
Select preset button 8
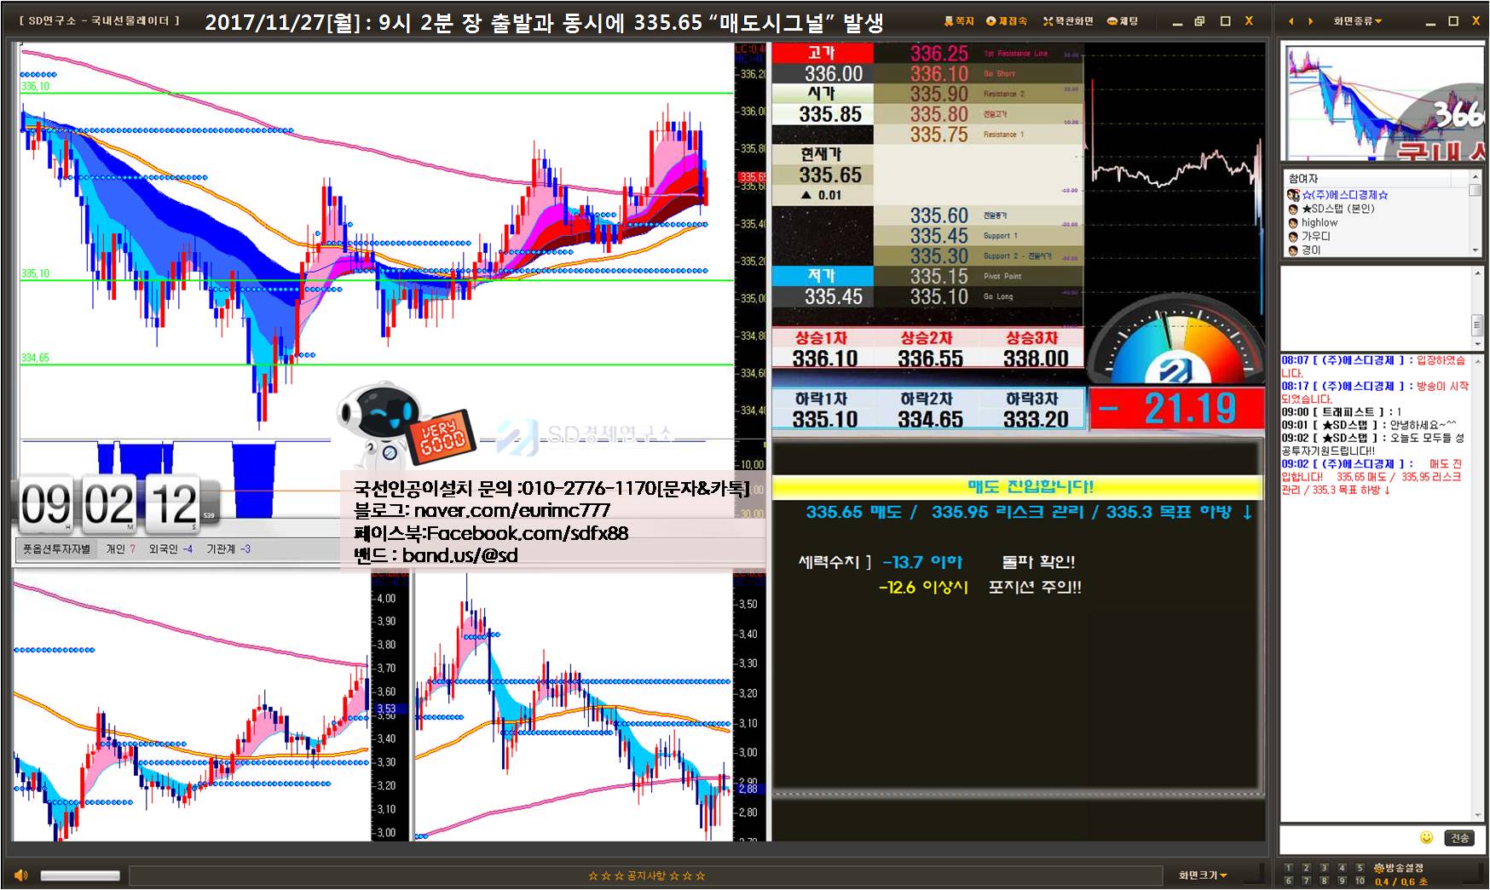tap(1325, 881)
